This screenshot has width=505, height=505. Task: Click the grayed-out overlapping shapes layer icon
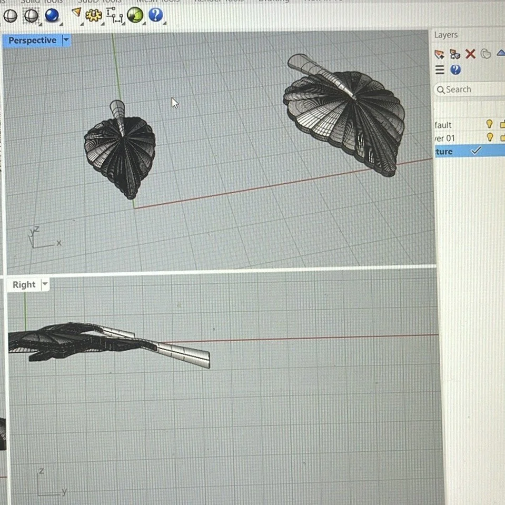486,54
